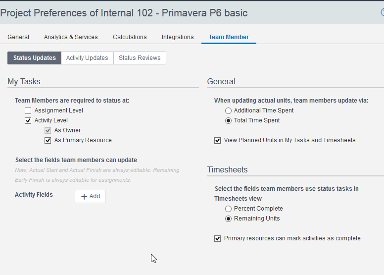Click 'Team Members are required to status at:' text

tap(72, 101)
